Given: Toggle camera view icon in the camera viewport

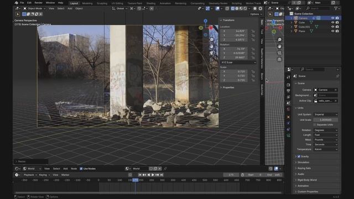Looking at the screenshot, I should coord(212,53).
